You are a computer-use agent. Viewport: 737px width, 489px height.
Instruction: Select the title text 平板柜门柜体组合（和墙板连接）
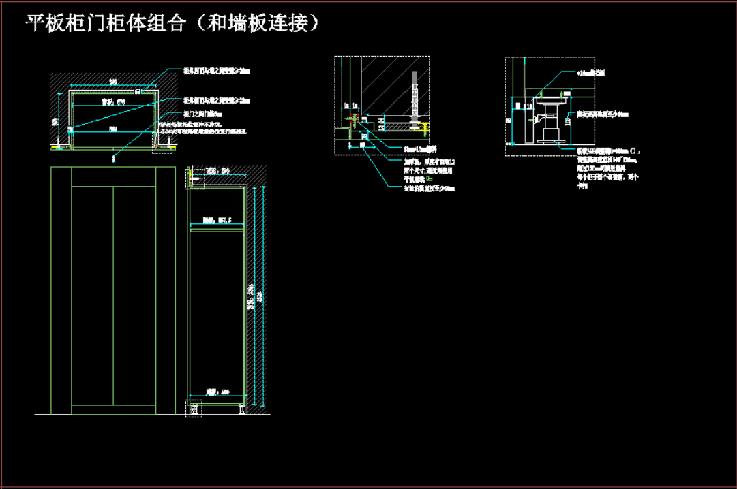[x=172, y=23]
